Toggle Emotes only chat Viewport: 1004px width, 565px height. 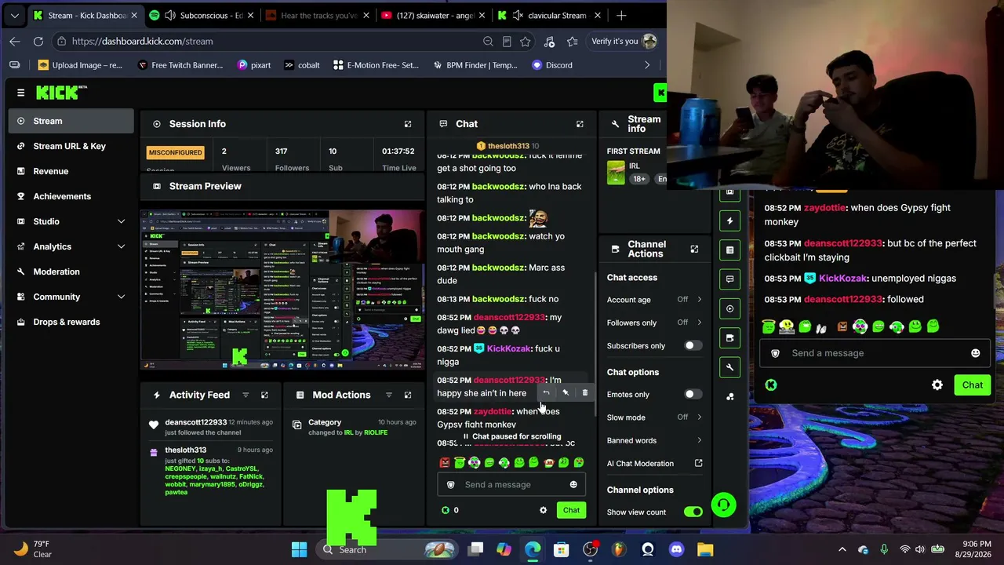coord(692,395)
